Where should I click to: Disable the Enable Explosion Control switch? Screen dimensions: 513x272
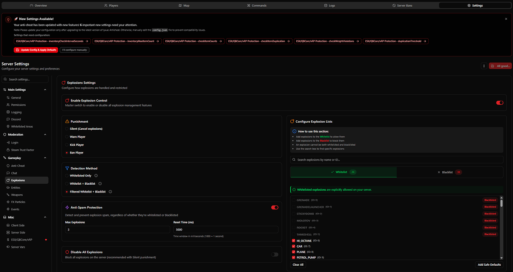[x=500, y=103]
